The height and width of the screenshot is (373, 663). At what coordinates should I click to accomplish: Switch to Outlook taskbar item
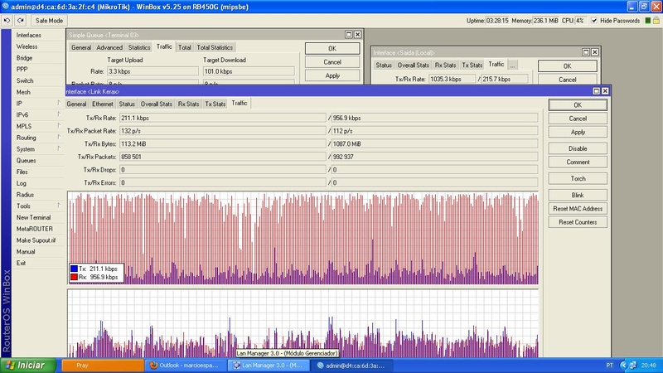[185, 366]
